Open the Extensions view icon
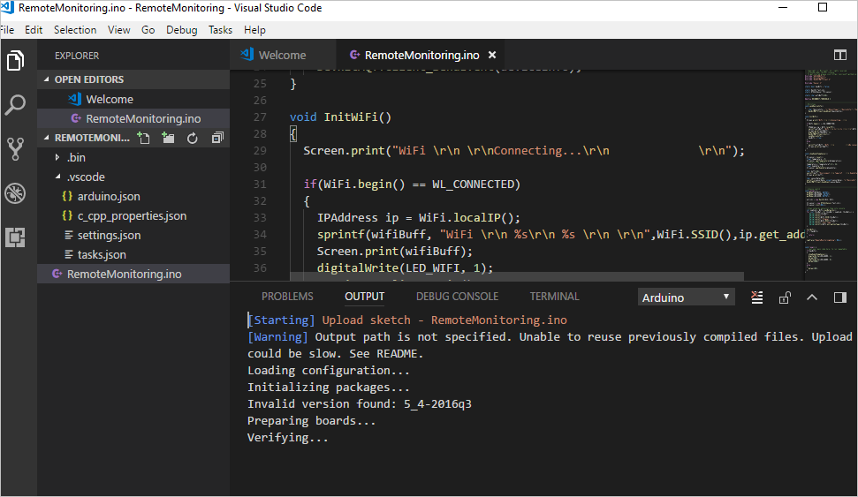 pyautogui.click(x=15, y=237)
